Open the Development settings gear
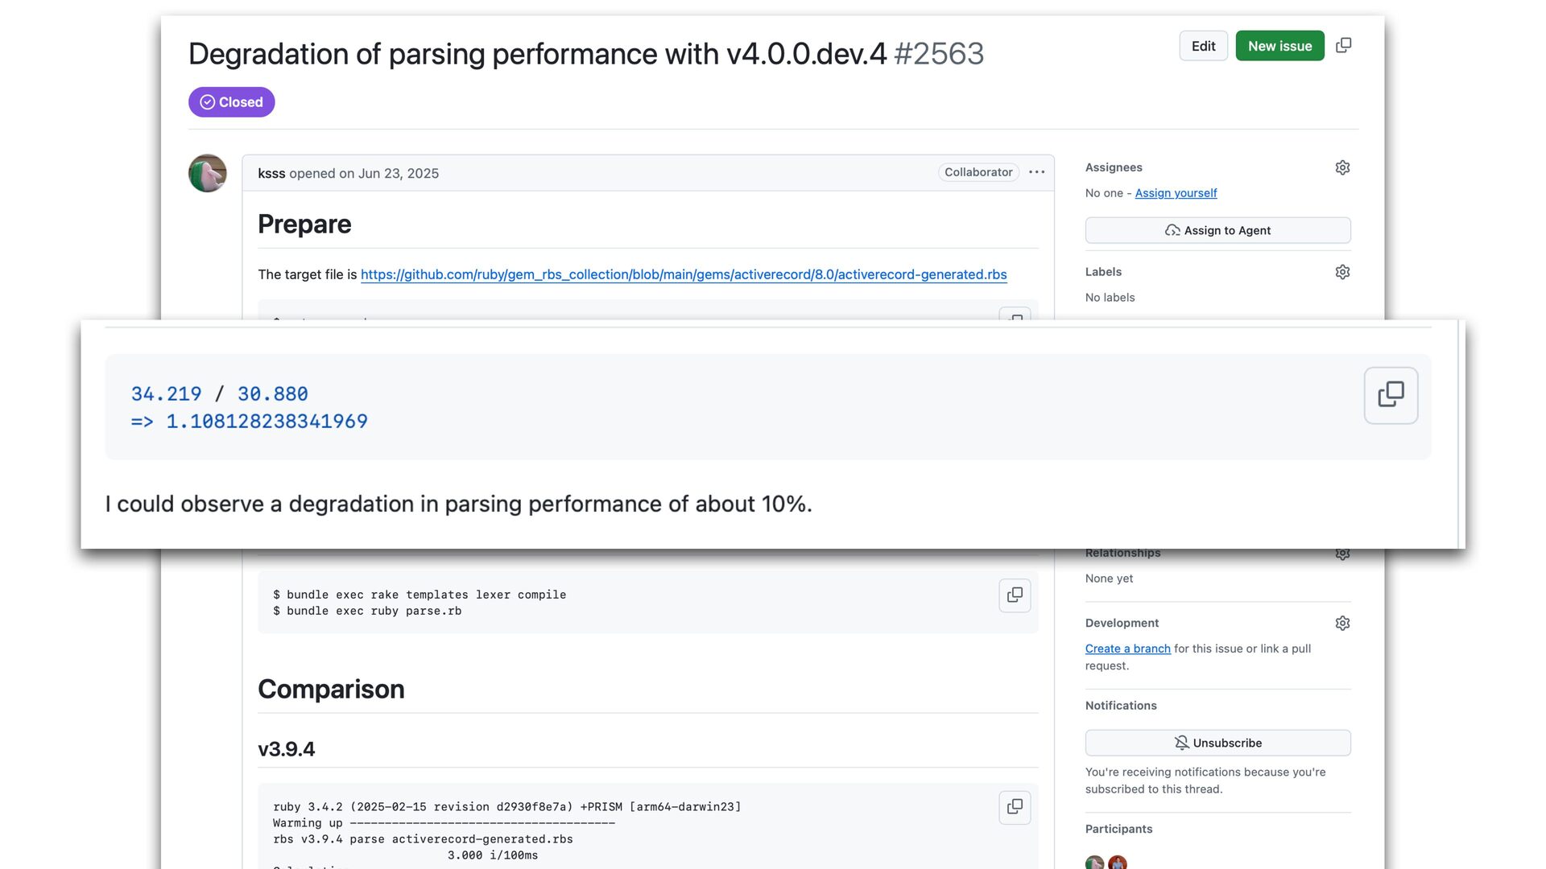The width and height of the screenshot is (1546, 869). tap(1342, 623)
